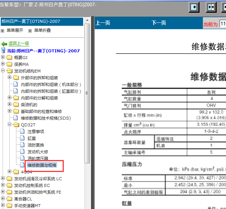
Task: Click document icon for 缸盖
Action: pyautogui.click(x=22, y=138)
